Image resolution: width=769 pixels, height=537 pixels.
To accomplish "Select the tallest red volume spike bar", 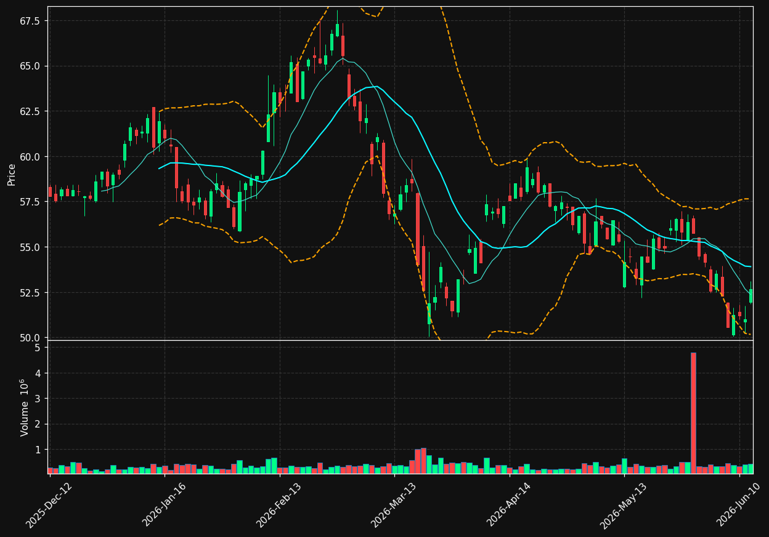I will click(693, 413).
